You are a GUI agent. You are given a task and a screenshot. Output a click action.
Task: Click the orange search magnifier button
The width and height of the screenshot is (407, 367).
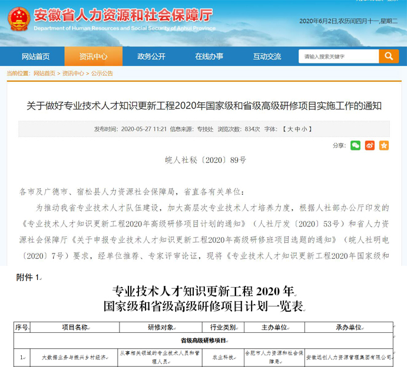tap(389, 56)
